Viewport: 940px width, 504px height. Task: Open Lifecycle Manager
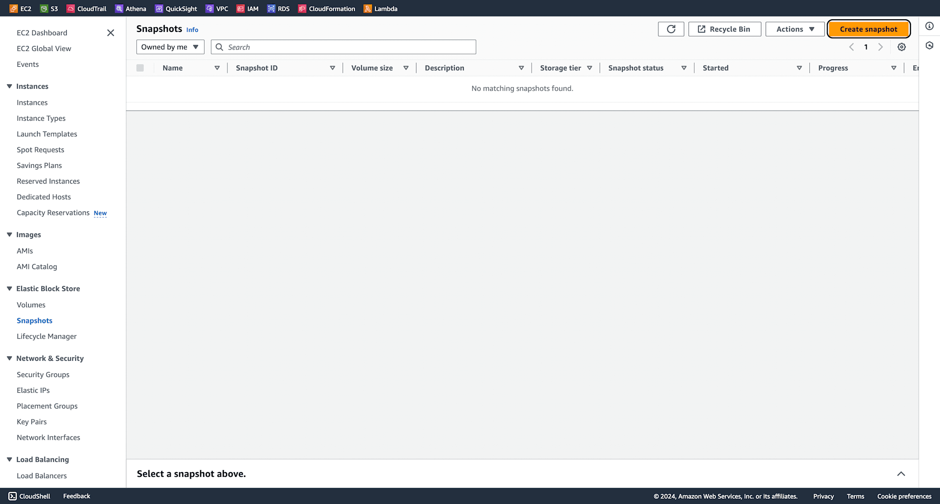[x=47, y=336]
